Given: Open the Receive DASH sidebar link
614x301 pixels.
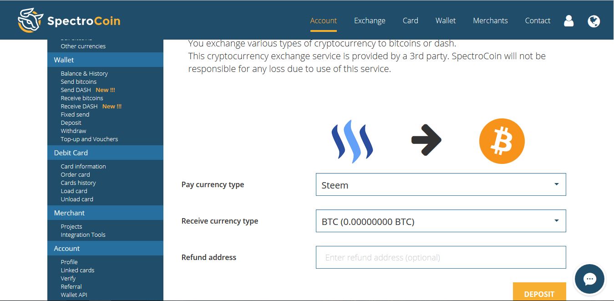Looking at the screenshot, I should pos(79,106).
